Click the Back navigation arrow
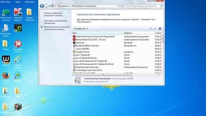This screenshot has height=116, width=206. coord(42,6)
